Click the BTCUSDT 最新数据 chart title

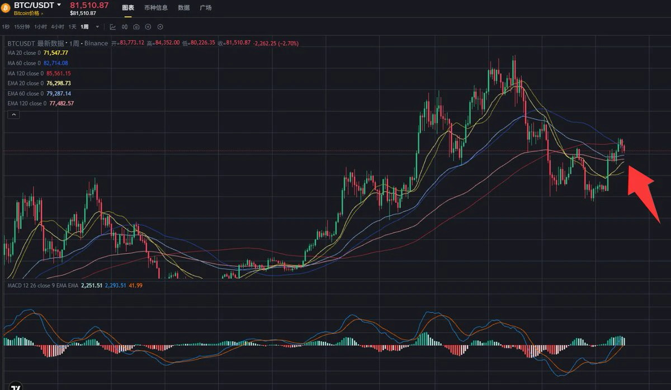pos(36,43)
